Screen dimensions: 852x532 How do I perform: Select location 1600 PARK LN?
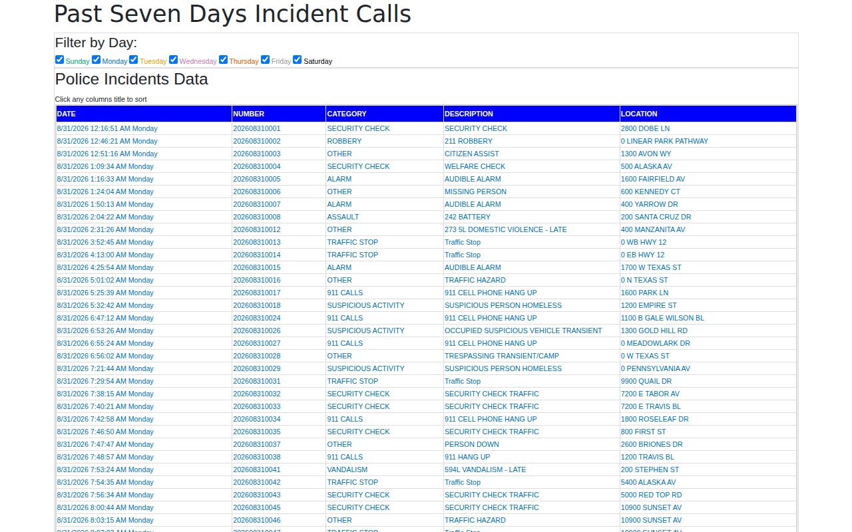(644, 293)
